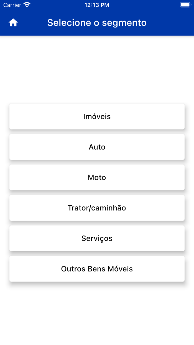
Task: Pick the first segment card in the list
Action: click(x=97, y=116)
